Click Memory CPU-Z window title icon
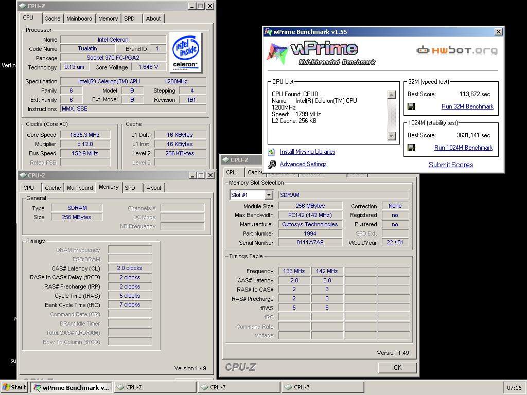The height and width of the screenshot is (395, 527). [23, 175]
